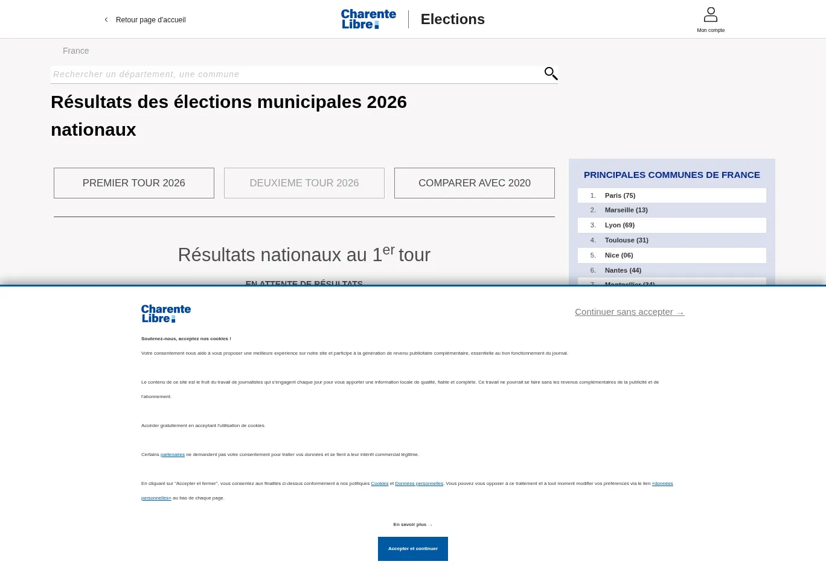Select Marseille (13) from the list
Screen dimensions: 826x573
click(x=626, y=210)
